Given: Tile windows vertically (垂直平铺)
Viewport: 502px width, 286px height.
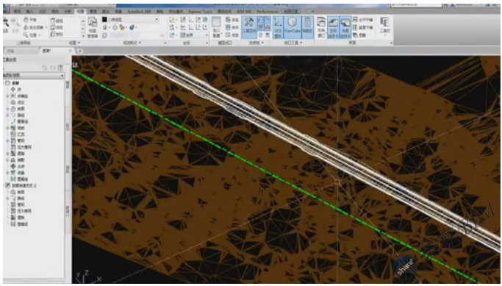Looking at the screenshot, I should pos(363,27).
